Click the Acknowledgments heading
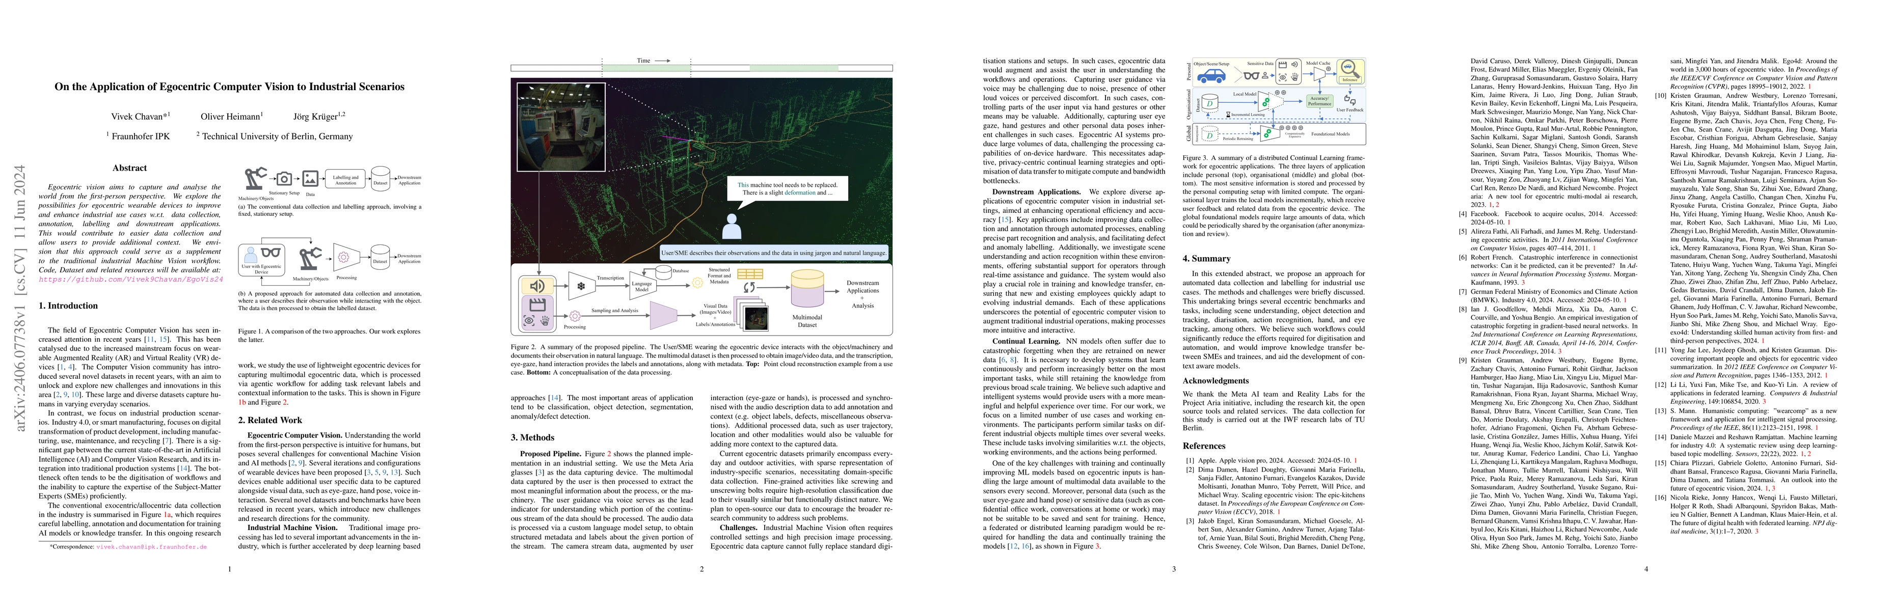This screenshot has height=611, width=1889. 1215,381
